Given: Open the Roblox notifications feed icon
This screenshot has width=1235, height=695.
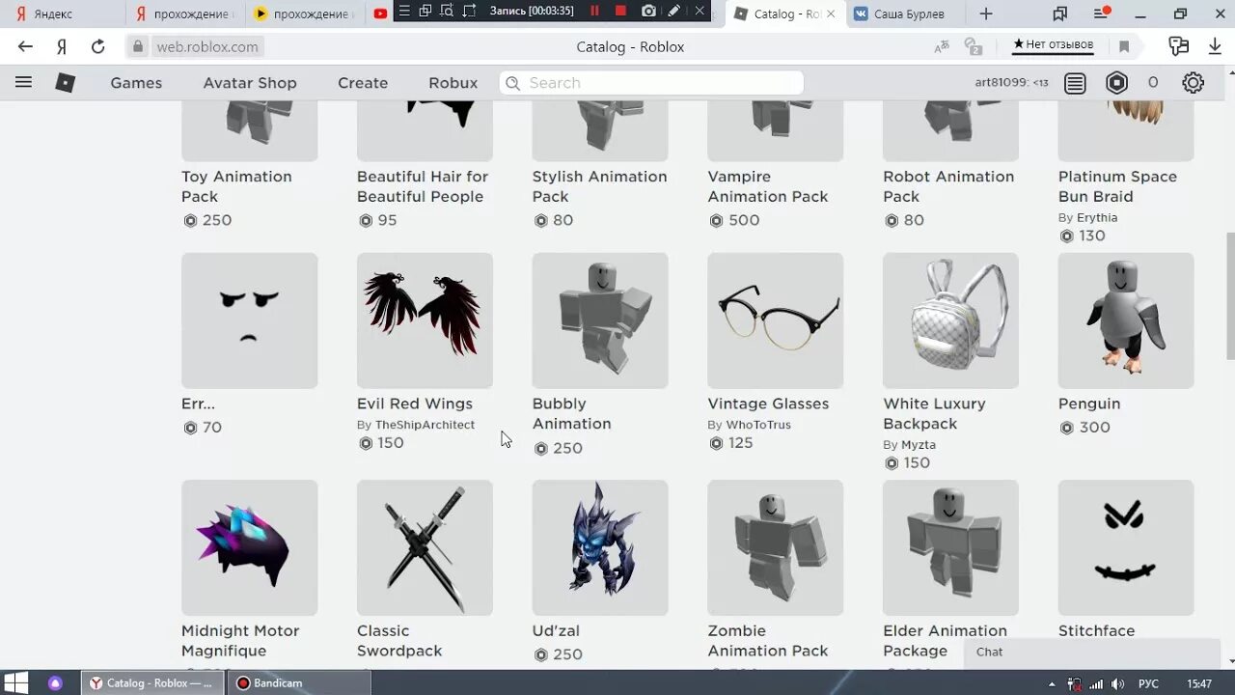Looking at the screenshot, I should pyautogui.click(x=1075, y=83).
